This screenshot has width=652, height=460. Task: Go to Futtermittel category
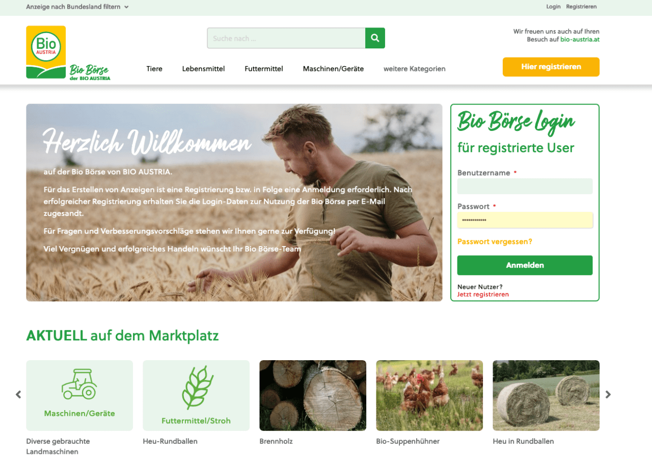pyautogui.click(x=264, y=69)
